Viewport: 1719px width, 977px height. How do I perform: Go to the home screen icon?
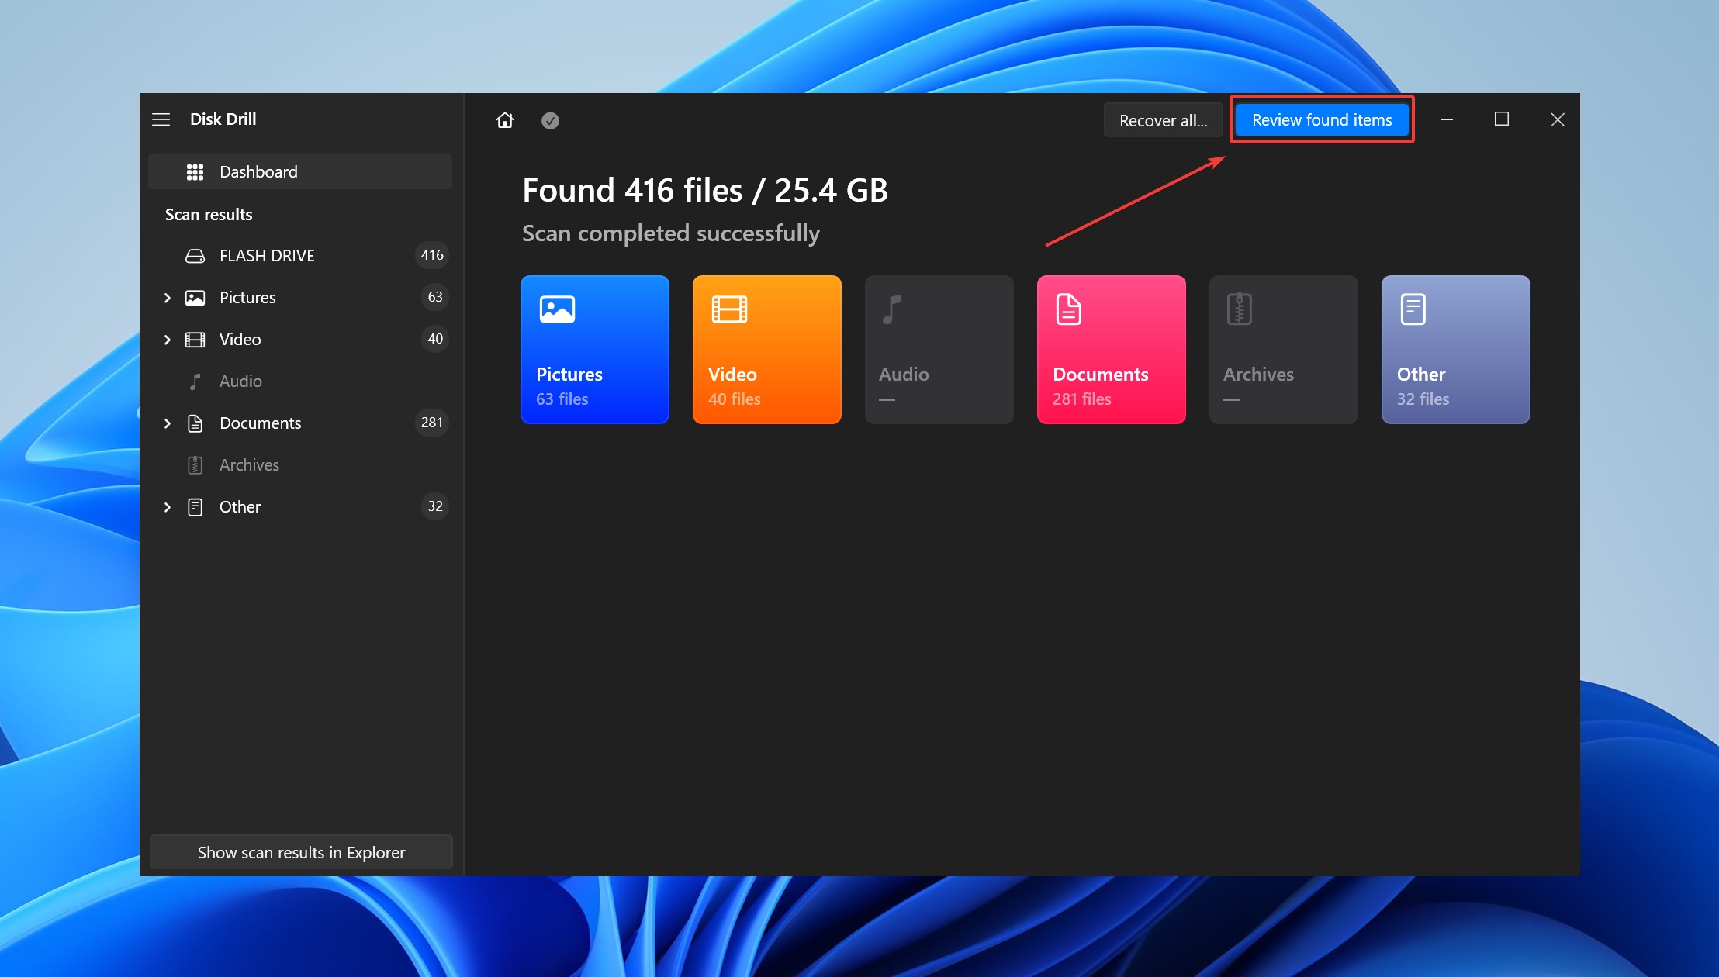[x=505, y=120]
